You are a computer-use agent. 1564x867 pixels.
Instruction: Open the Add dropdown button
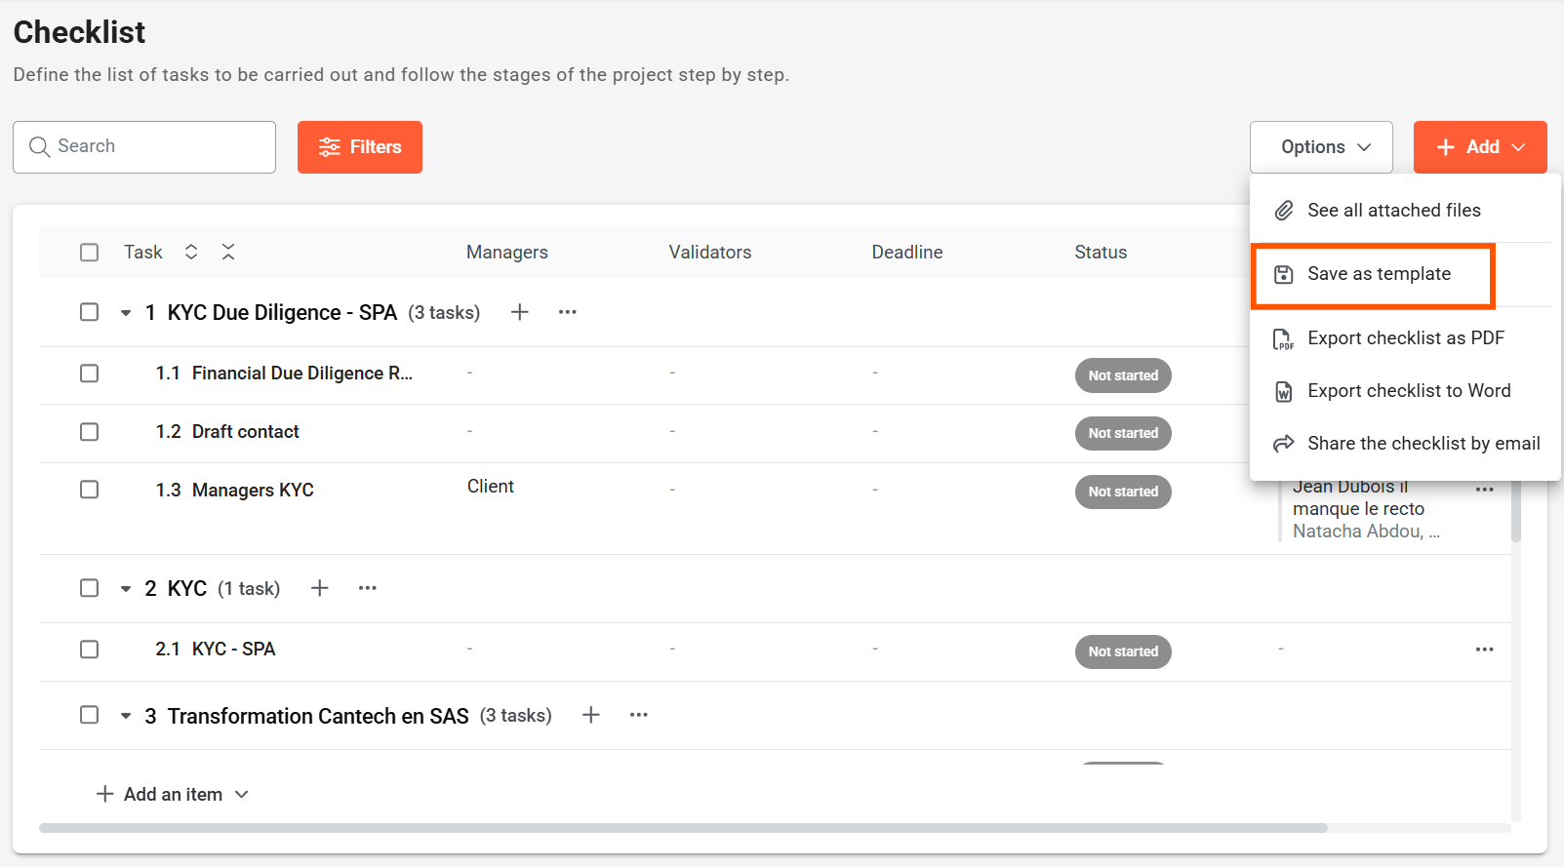[1479, 147]
